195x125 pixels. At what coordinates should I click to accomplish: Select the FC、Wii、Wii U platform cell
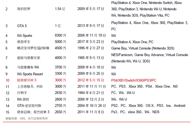123,93
